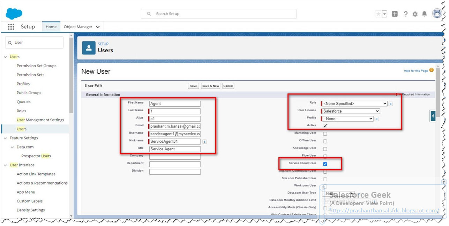Open the favorites list dropdown arrow
The width and height of the screenshot is (449, 226).
click(x=384, y=14)
